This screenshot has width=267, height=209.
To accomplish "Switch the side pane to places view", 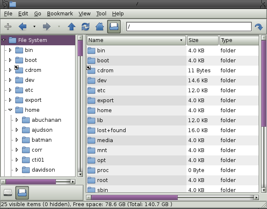I will [x=8, y=193].
